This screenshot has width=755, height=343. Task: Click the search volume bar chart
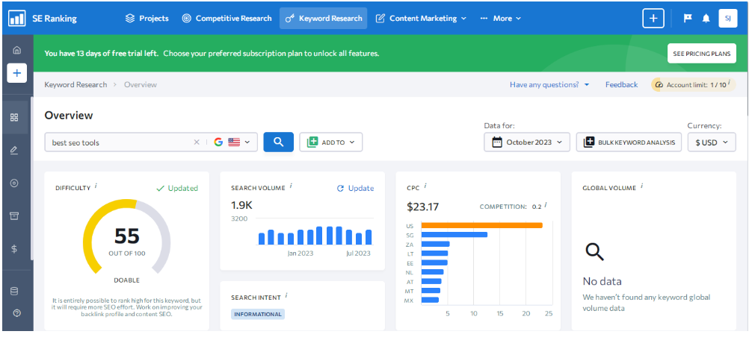click(315, 236)
